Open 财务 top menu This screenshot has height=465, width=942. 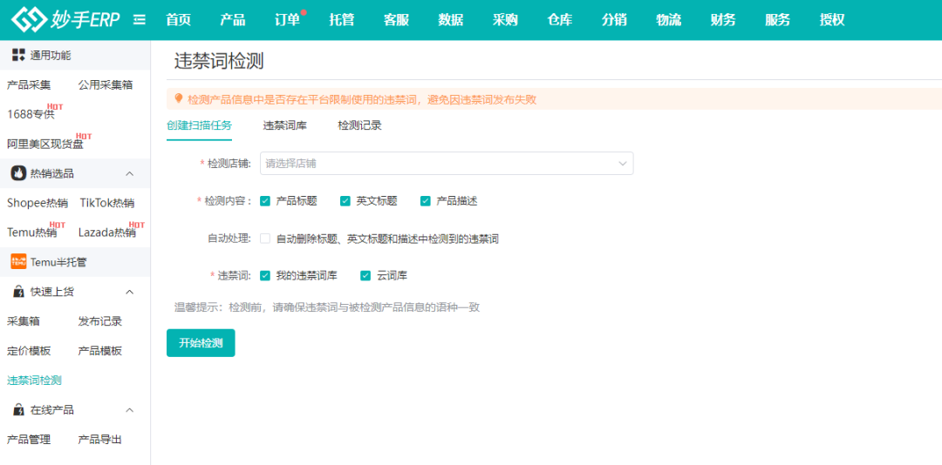tap(723, 20)
